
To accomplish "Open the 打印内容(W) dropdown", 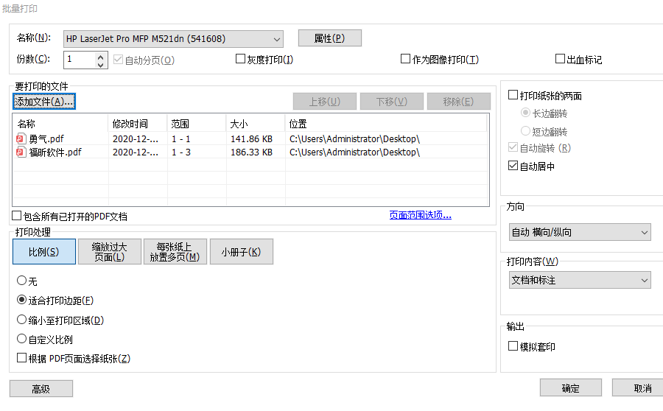I will [580, 280].
